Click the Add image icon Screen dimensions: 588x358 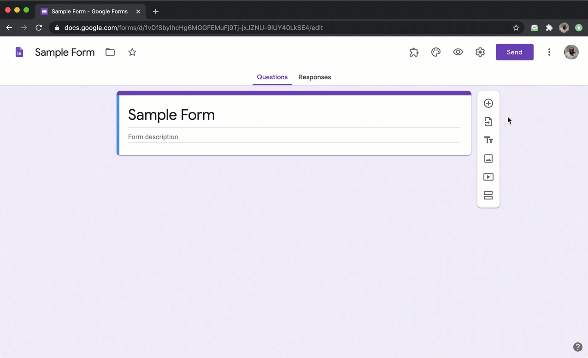click(x=488, y=158)
